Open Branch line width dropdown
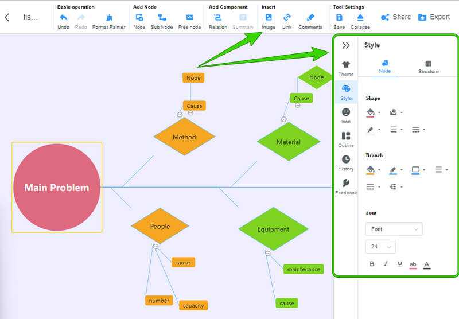The height and width of the screenshot is (319, 459). click(441, 169)
